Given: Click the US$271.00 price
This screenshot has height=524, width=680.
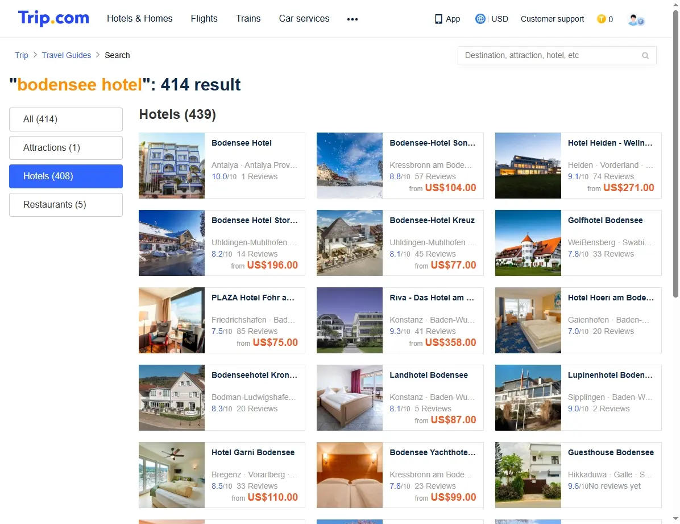Looking at the screenshot, I should click(628, 188).
